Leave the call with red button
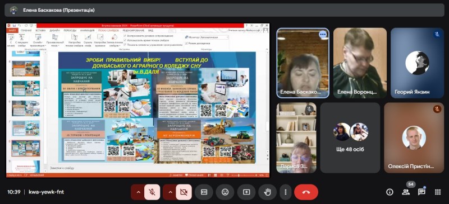Screen dimensions: 449x204 (306, 192)
